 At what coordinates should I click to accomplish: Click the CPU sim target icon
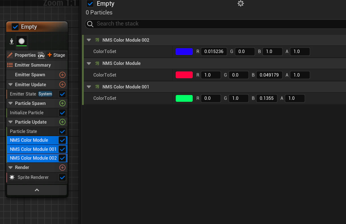point(41,55)
